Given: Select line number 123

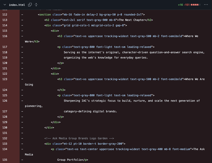Looking at the screenshot, I should coord(5,79).
